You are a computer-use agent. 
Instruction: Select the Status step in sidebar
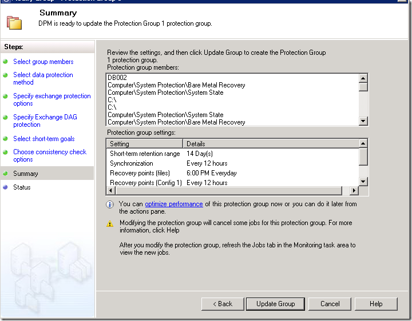(x=22, y=187)
